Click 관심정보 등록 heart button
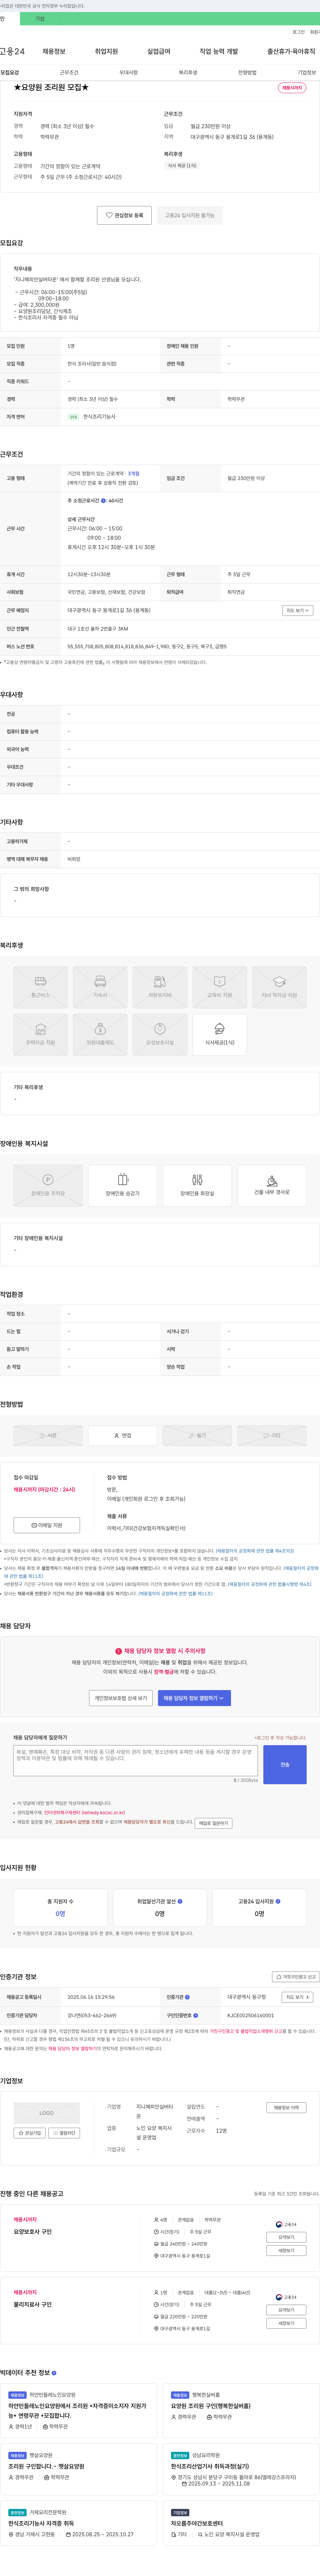320x2576 pixels. tap(124, 215)
